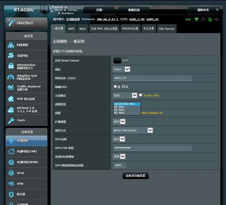Click the WAN globe icon
The image size is (226, 205).
[x=11, y=162]
